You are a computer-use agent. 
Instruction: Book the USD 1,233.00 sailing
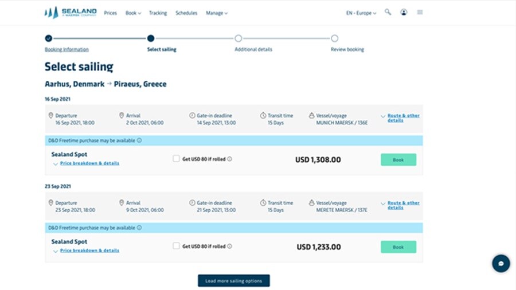click(x=398, y=247)
